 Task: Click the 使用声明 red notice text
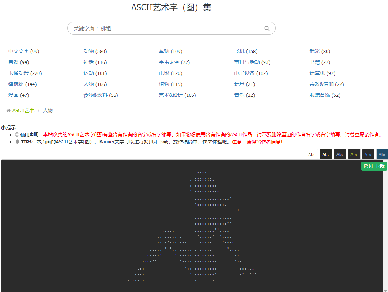pos(213,134)
